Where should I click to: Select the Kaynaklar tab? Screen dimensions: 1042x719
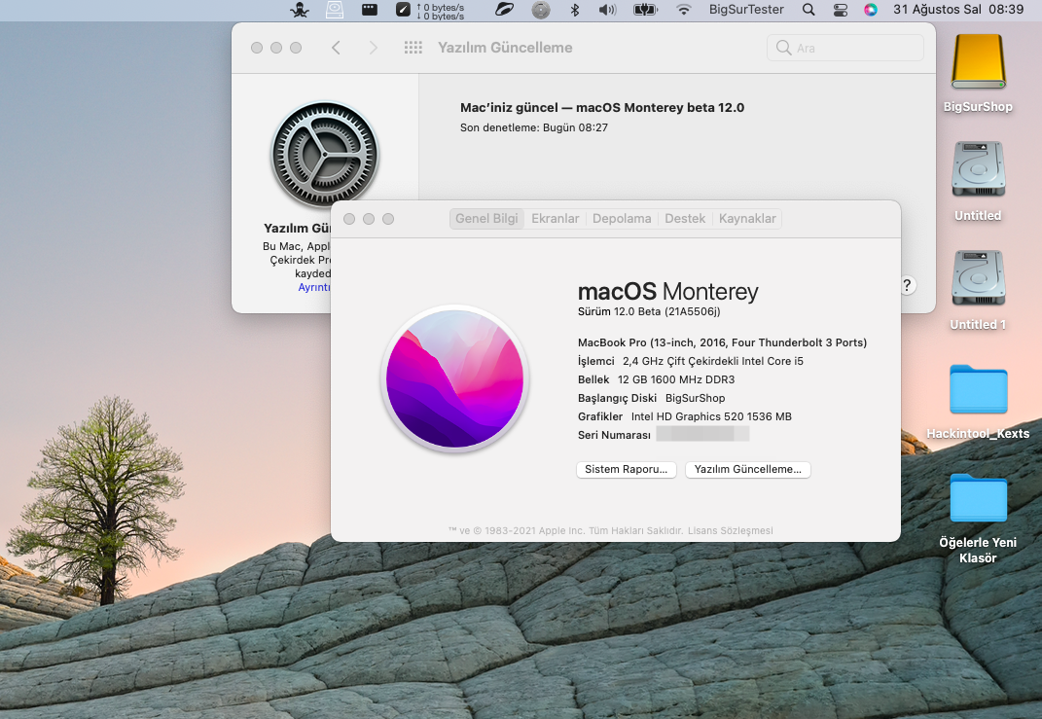pyautogui.click(x=747, y=219)
